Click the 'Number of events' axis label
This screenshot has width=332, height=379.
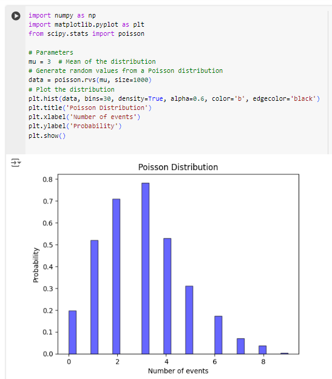point(178,370)
